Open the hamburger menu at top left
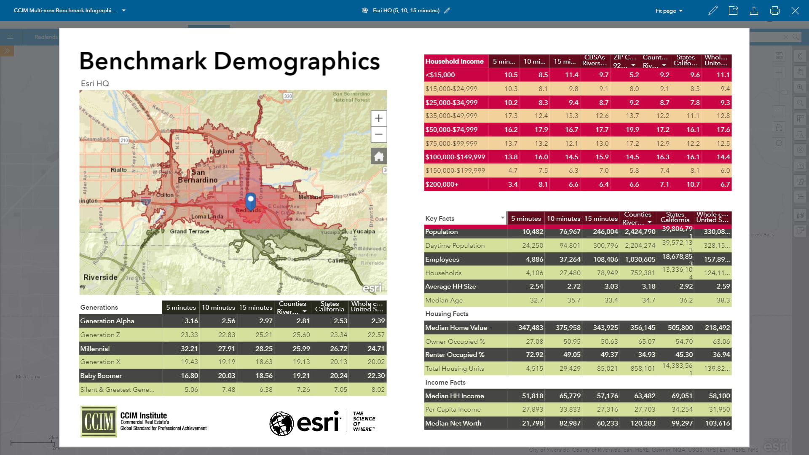Screen dimensions: 809x455 coord(10,37)
